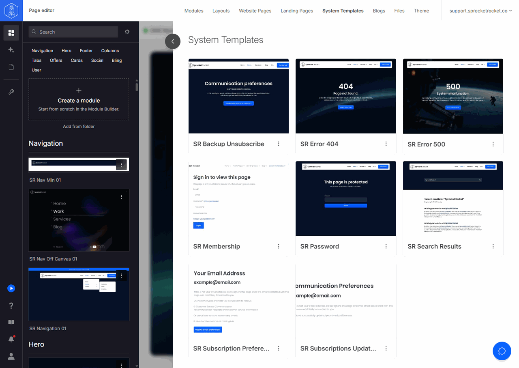Open options menu for SR Subscriptions Update
Viewport: 519px width, 368px height.
386,349
